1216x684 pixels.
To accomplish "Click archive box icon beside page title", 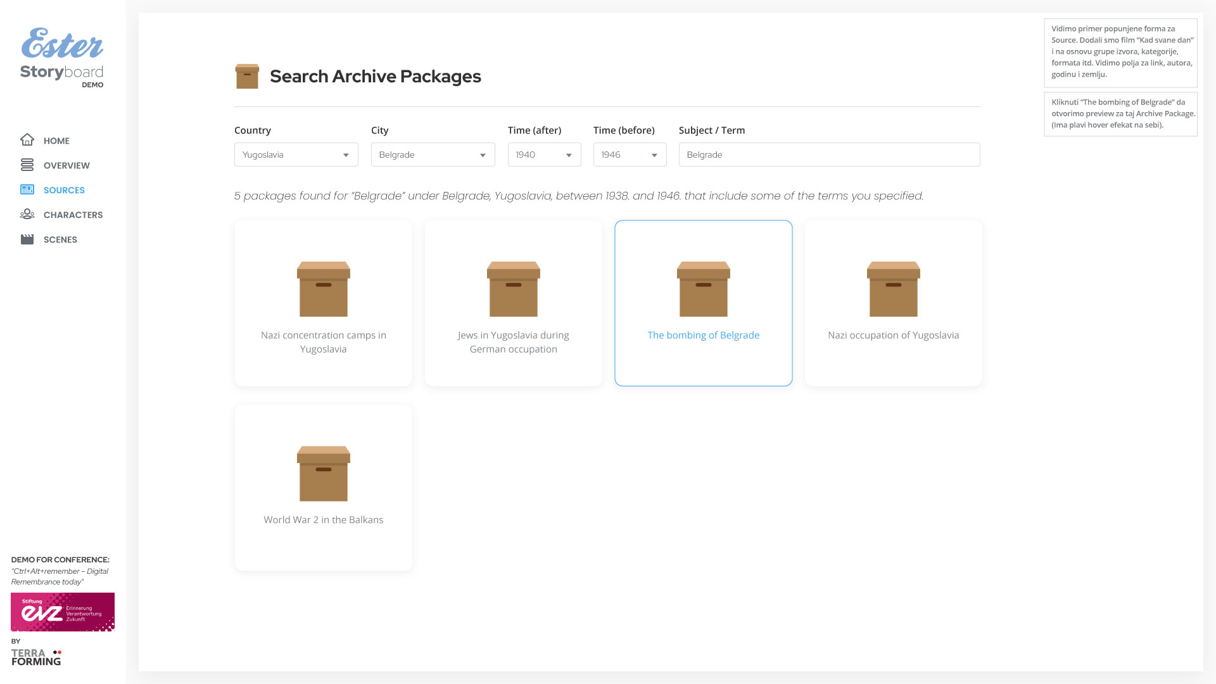I will [x=247, y=76].
